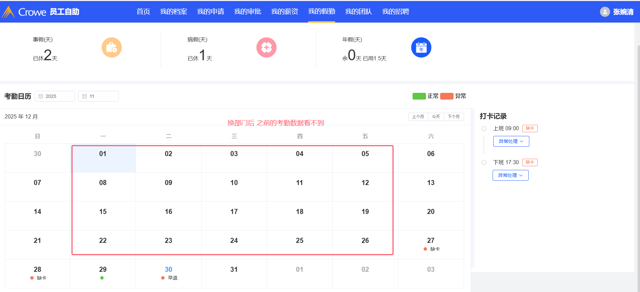640x292 pixels.
Task: Click the green 正常 legend swatch
Action: 419,96
